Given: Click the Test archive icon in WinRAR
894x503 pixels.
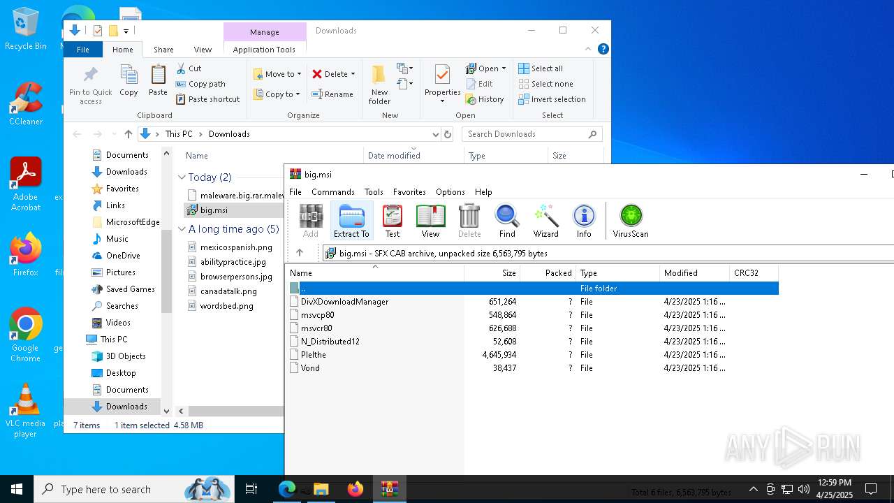Looking at the screenshot, I should pos(393,221).
